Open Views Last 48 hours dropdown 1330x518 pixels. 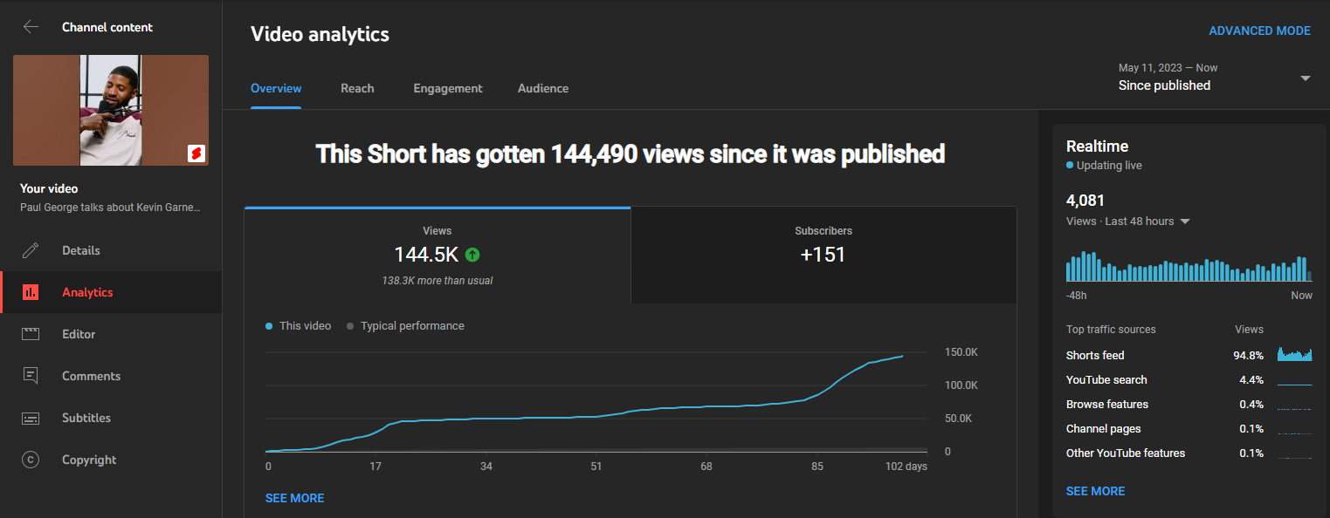1128,222
